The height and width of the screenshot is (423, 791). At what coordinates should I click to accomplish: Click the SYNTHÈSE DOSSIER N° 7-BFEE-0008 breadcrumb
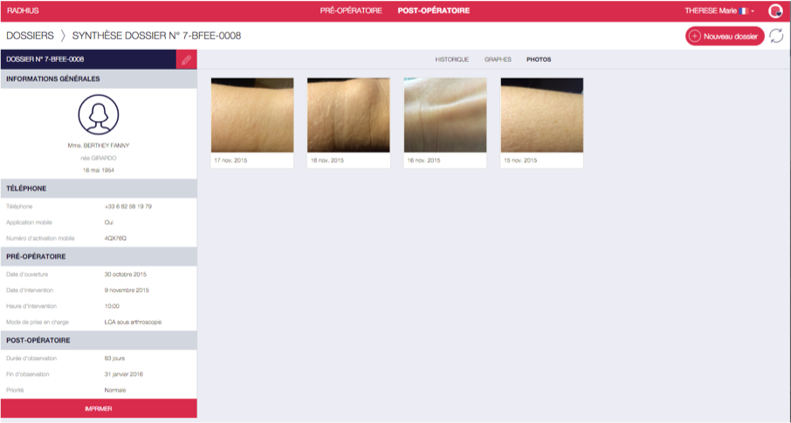point(156,36)
